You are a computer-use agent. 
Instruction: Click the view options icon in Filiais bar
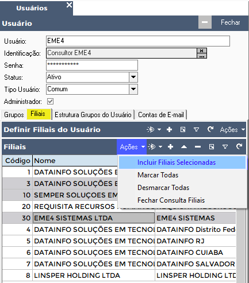152,147
